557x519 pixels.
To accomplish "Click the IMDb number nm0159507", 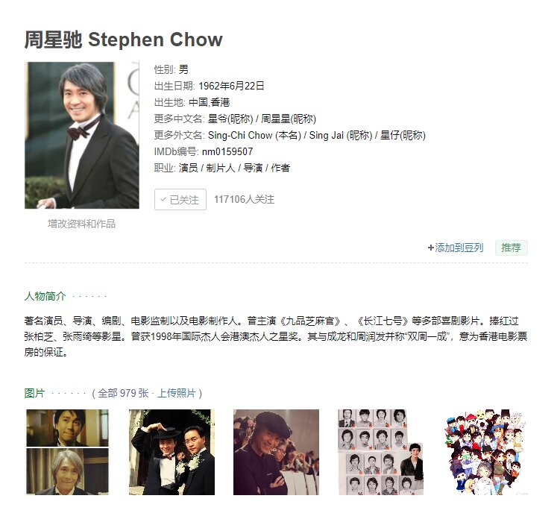I will (227, 151).
